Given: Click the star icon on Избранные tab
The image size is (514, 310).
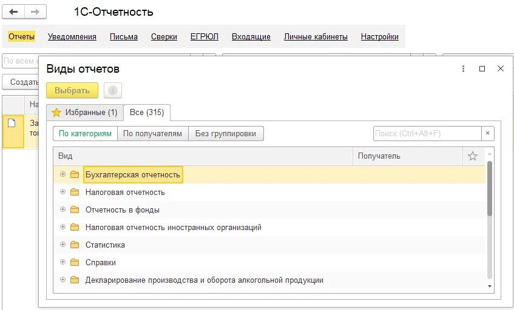Looking at the screenshot, I should pyautogui.click(x=56, y=113).
